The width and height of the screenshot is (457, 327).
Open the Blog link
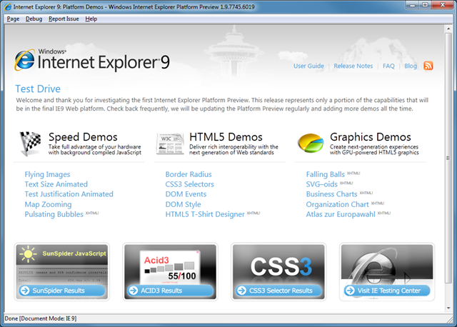click(411, 66)
